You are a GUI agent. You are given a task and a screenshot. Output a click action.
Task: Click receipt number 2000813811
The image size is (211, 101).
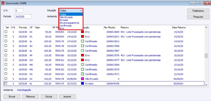113,37
